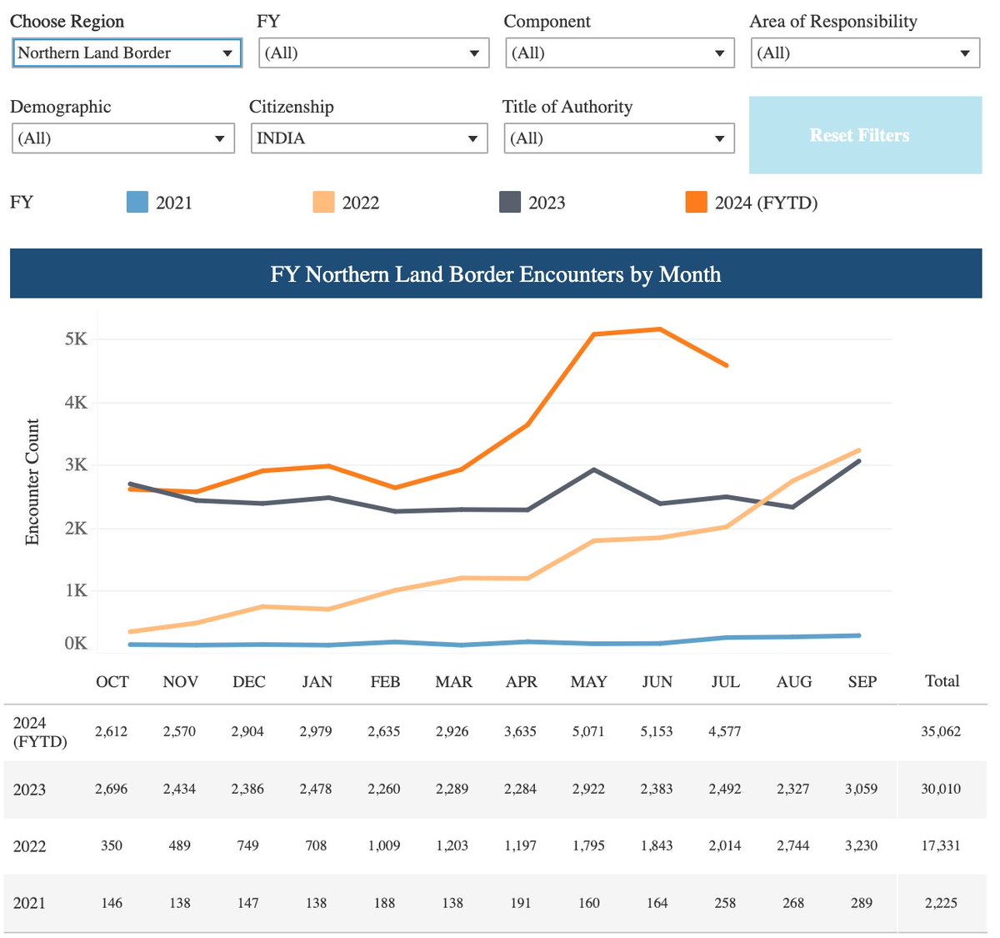Click the 3K y-axis tick label
The height and width of the screenshot is (938, 1000).
tap(75, 465)
